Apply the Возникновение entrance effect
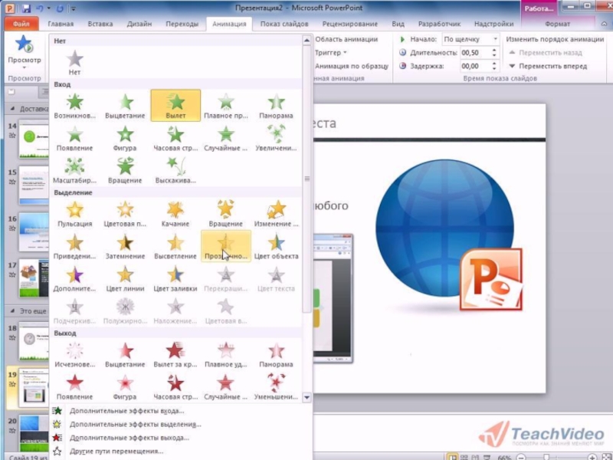This screenshot has height=460, width=613. 74,106
